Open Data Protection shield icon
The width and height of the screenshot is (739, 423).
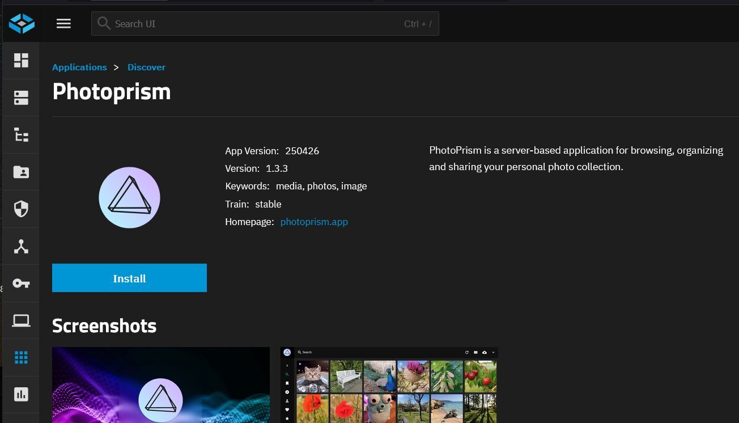(x=21, y=209)
